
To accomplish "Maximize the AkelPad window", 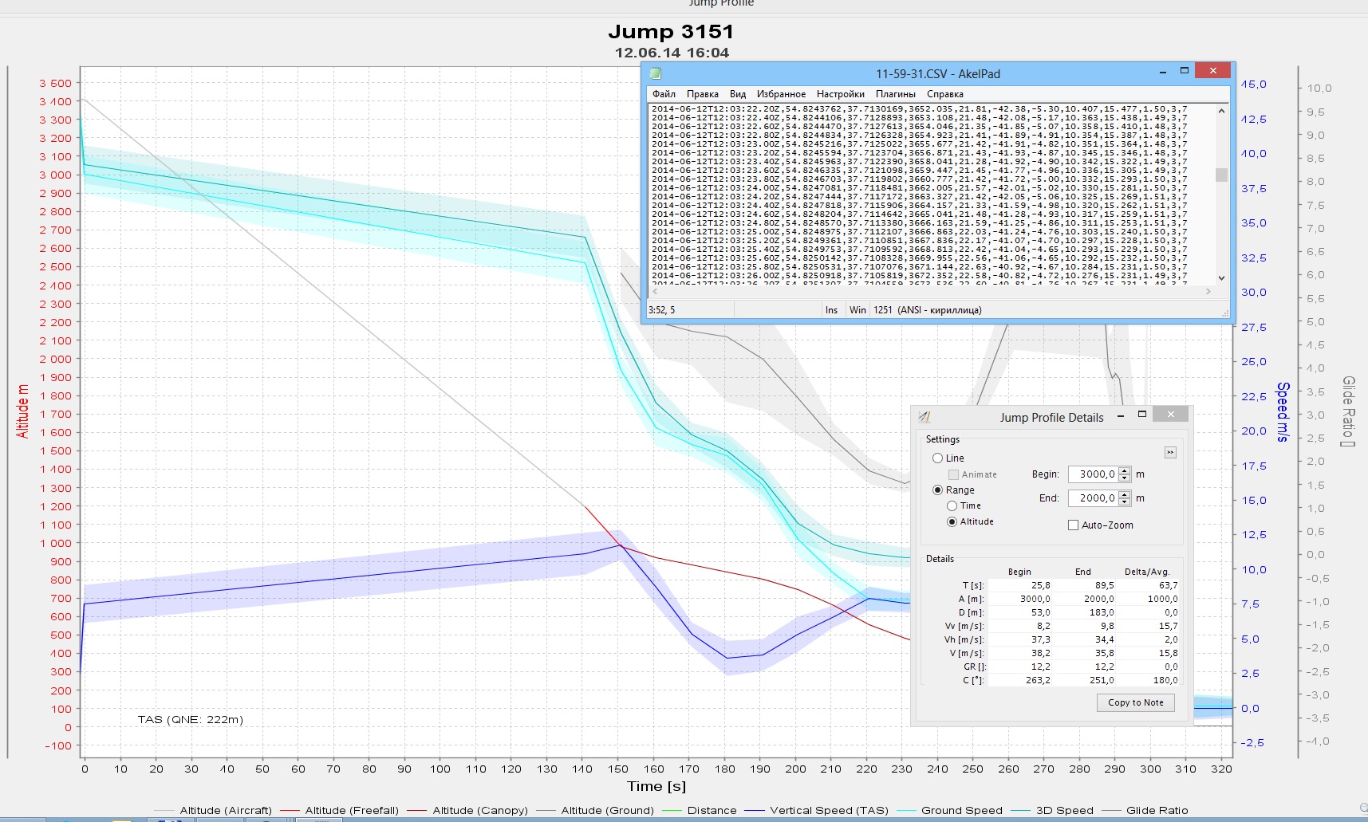I will 1184,71.
